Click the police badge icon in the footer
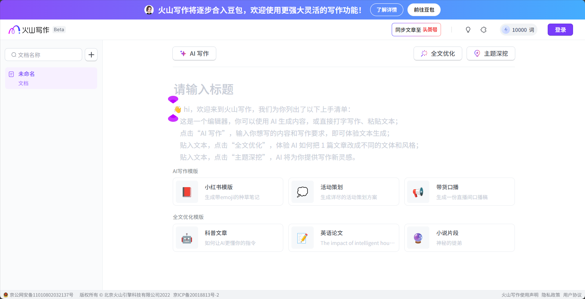 point(6,295)
